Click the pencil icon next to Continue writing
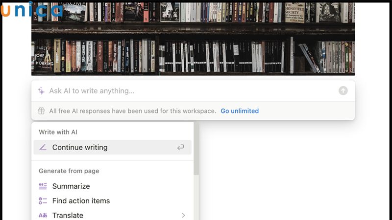The image size is (392, 220). 43,147
